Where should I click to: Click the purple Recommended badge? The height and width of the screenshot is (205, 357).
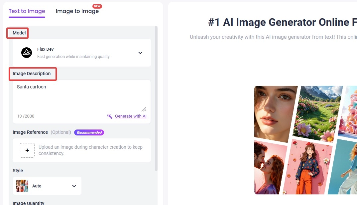pyautogui.click(x=89, y=132)
